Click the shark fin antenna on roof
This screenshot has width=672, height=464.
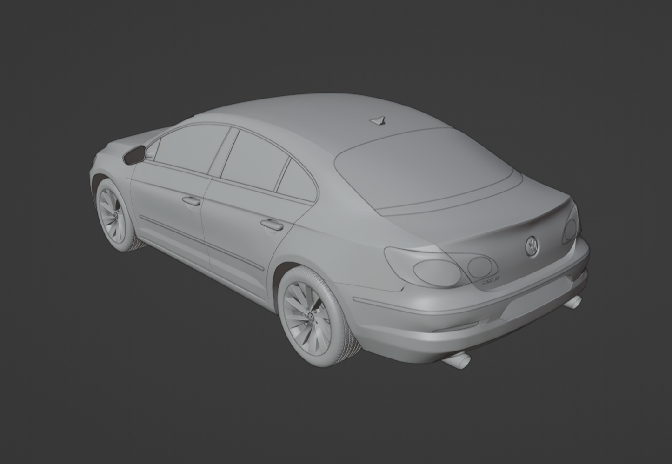pyautogui.click(x=378, y=120)
